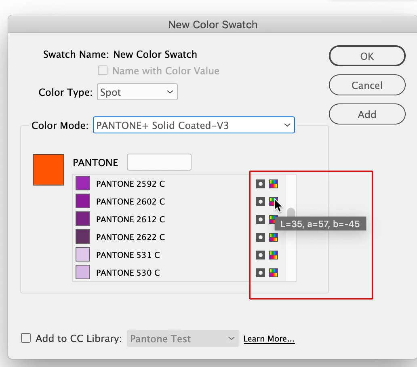Image resolution: width=417 pixels, height=367 pixels.
Task: Click Lab color mode icon for PANTONE 2622 C
Action: 274,237
